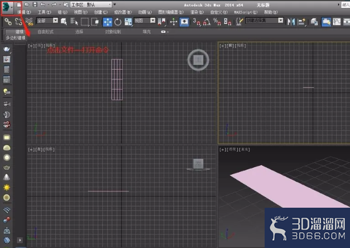Open the reference coordinate system 视图 dropdown
This screenshot has width=350, height=248.
tap(145, 20)
